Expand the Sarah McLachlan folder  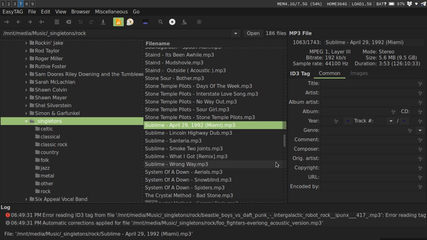point(26,82)
